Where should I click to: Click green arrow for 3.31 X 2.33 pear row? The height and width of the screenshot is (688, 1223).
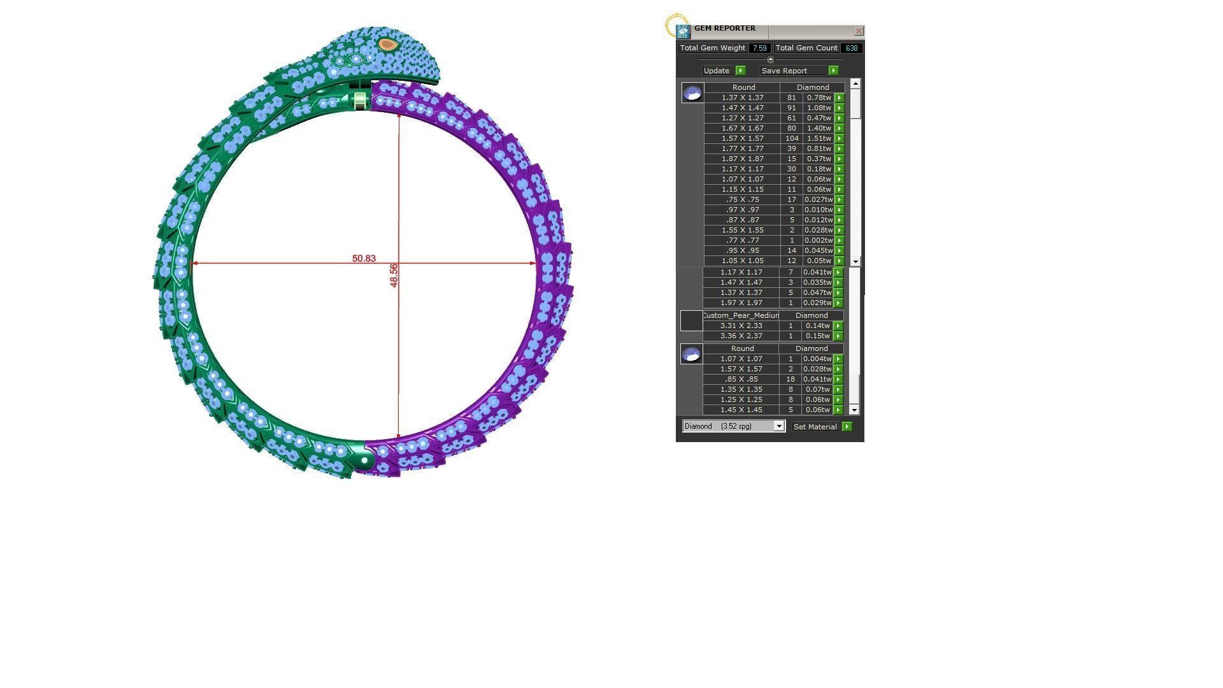[838, 326]
